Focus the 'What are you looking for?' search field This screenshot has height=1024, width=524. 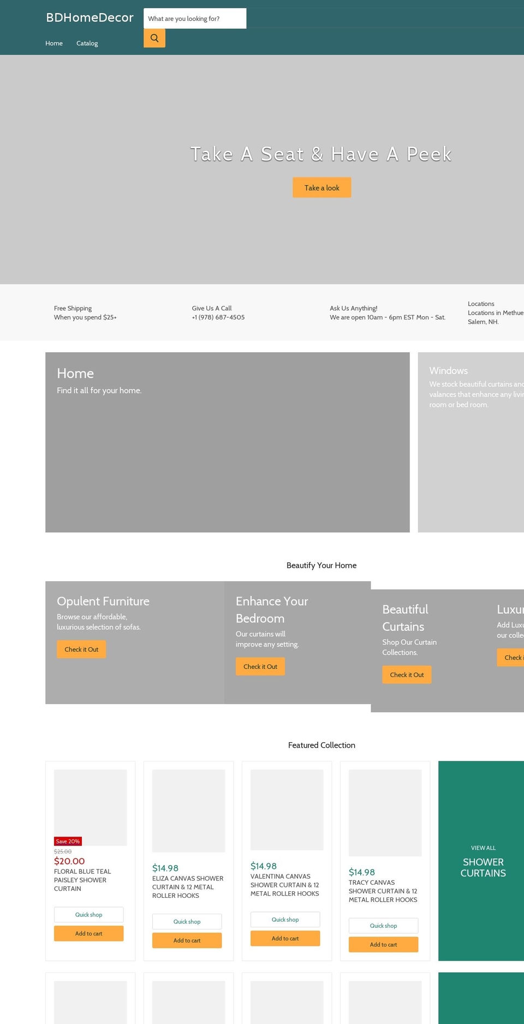click(x=195, y=19)
